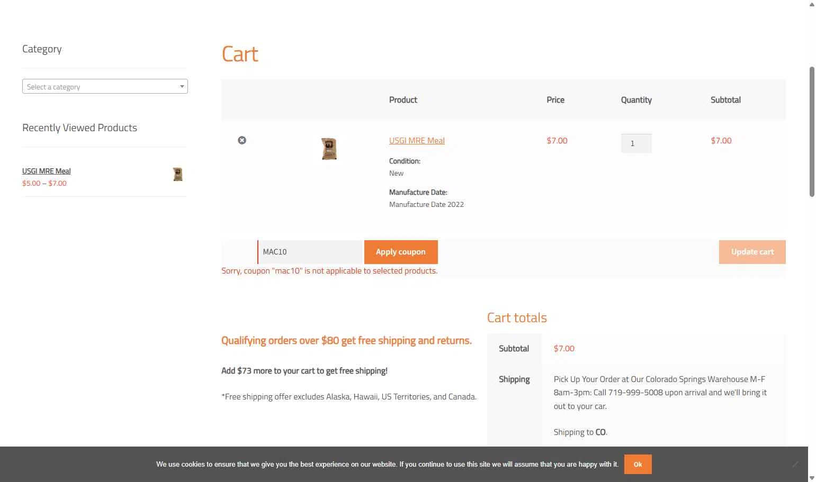Click the scrollbar down arrow
Screen dimensions: 816x482
point(812,478)
